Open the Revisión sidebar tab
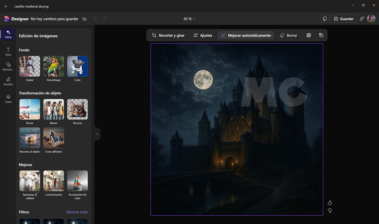Image resolution: width=379 pixels, height=224 pixels. click(x=8, y=81)
